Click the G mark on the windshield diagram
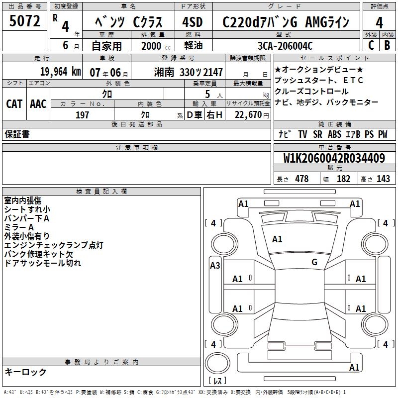Image resolution: width=398 pixels, height=398 pixels. coord(314,262)
